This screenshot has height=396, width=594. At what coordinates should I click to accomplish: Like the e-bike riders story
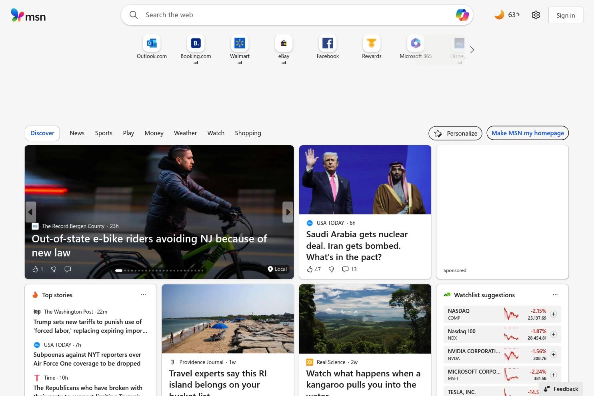tap(38, 269)
